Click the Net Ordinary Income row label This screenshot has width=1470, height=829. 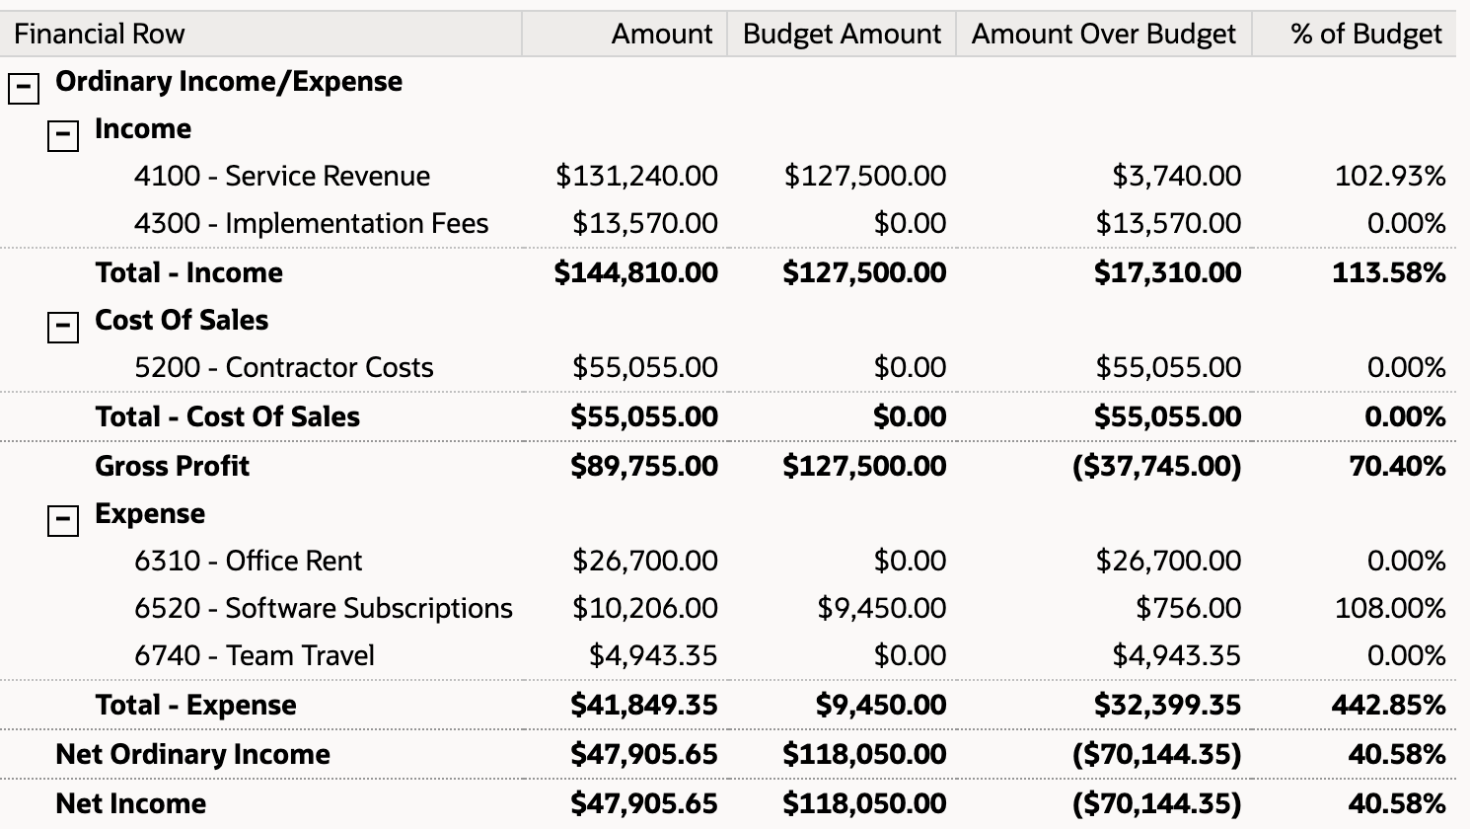point(193,754)
